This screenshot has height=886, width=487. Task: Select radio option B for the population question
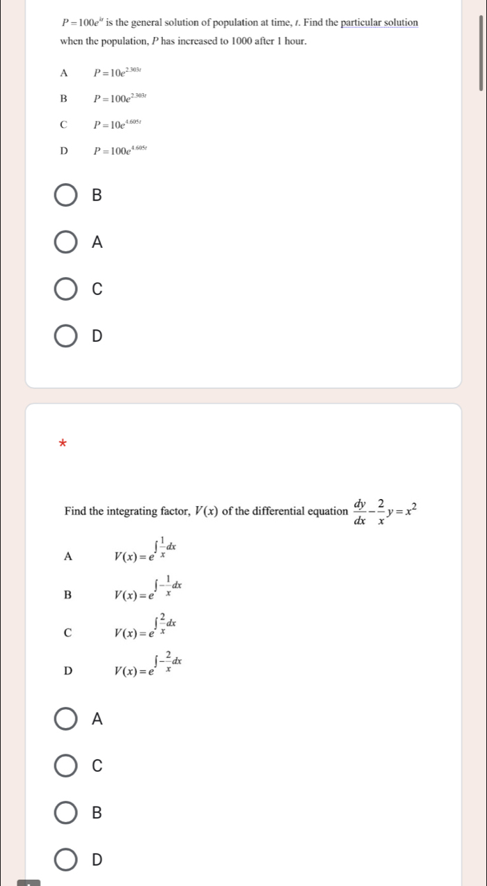(x=67, y=196)
